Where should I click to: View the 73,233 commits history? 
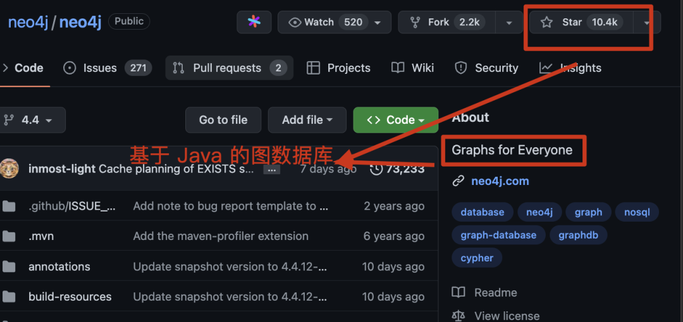(397, 169)
